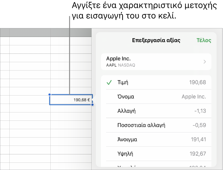223x170 pixels.
Task: Select the Υψηλή attribute
Action: pos(156,154)
